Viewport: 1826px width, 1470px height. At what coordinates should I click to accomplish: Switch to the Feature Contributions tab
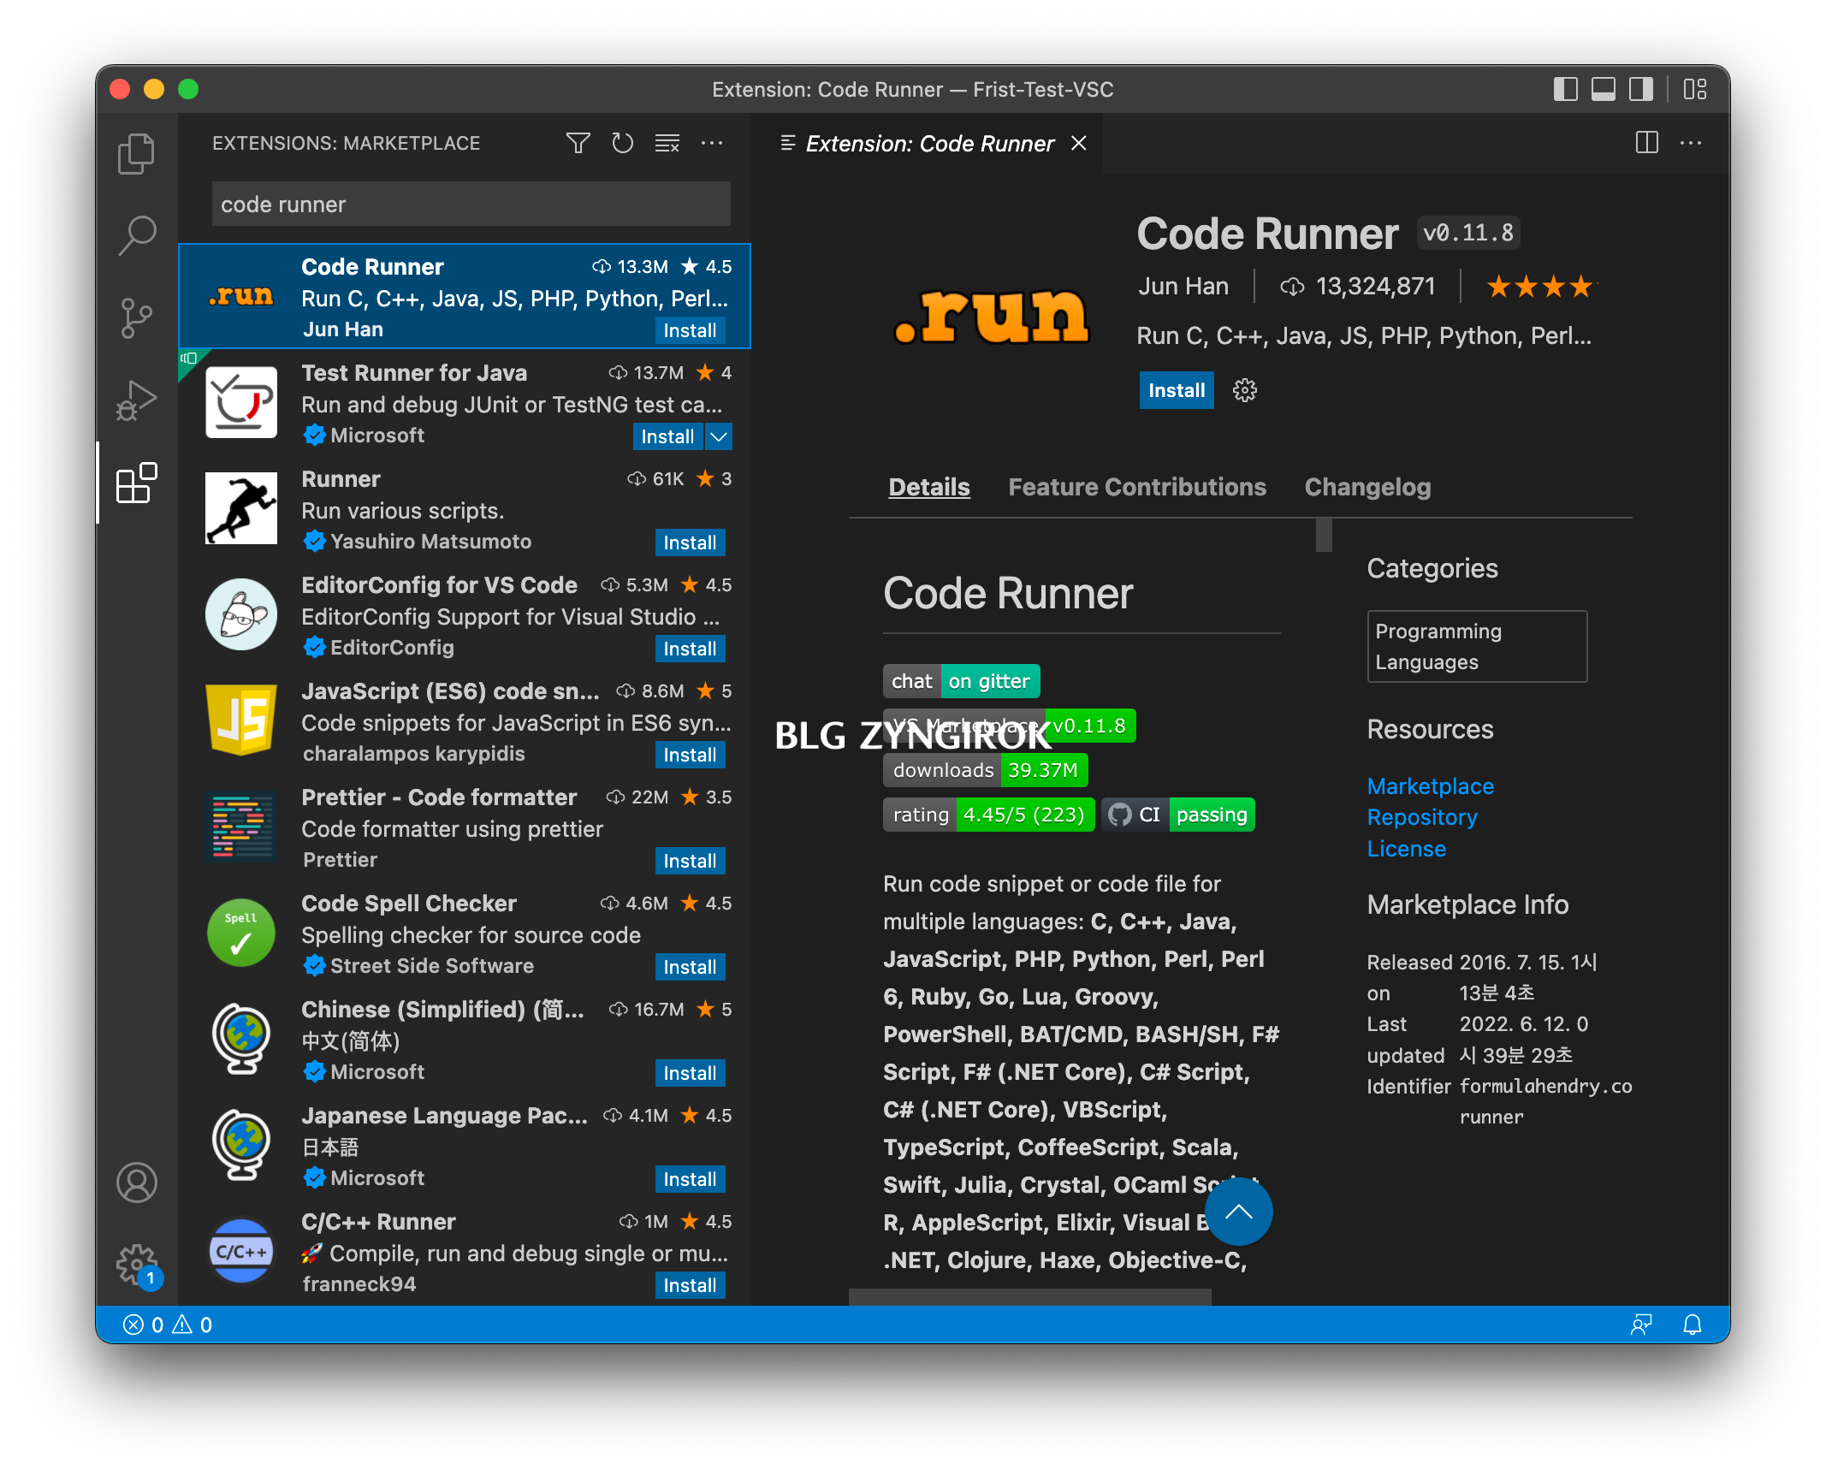point(1138,486)
